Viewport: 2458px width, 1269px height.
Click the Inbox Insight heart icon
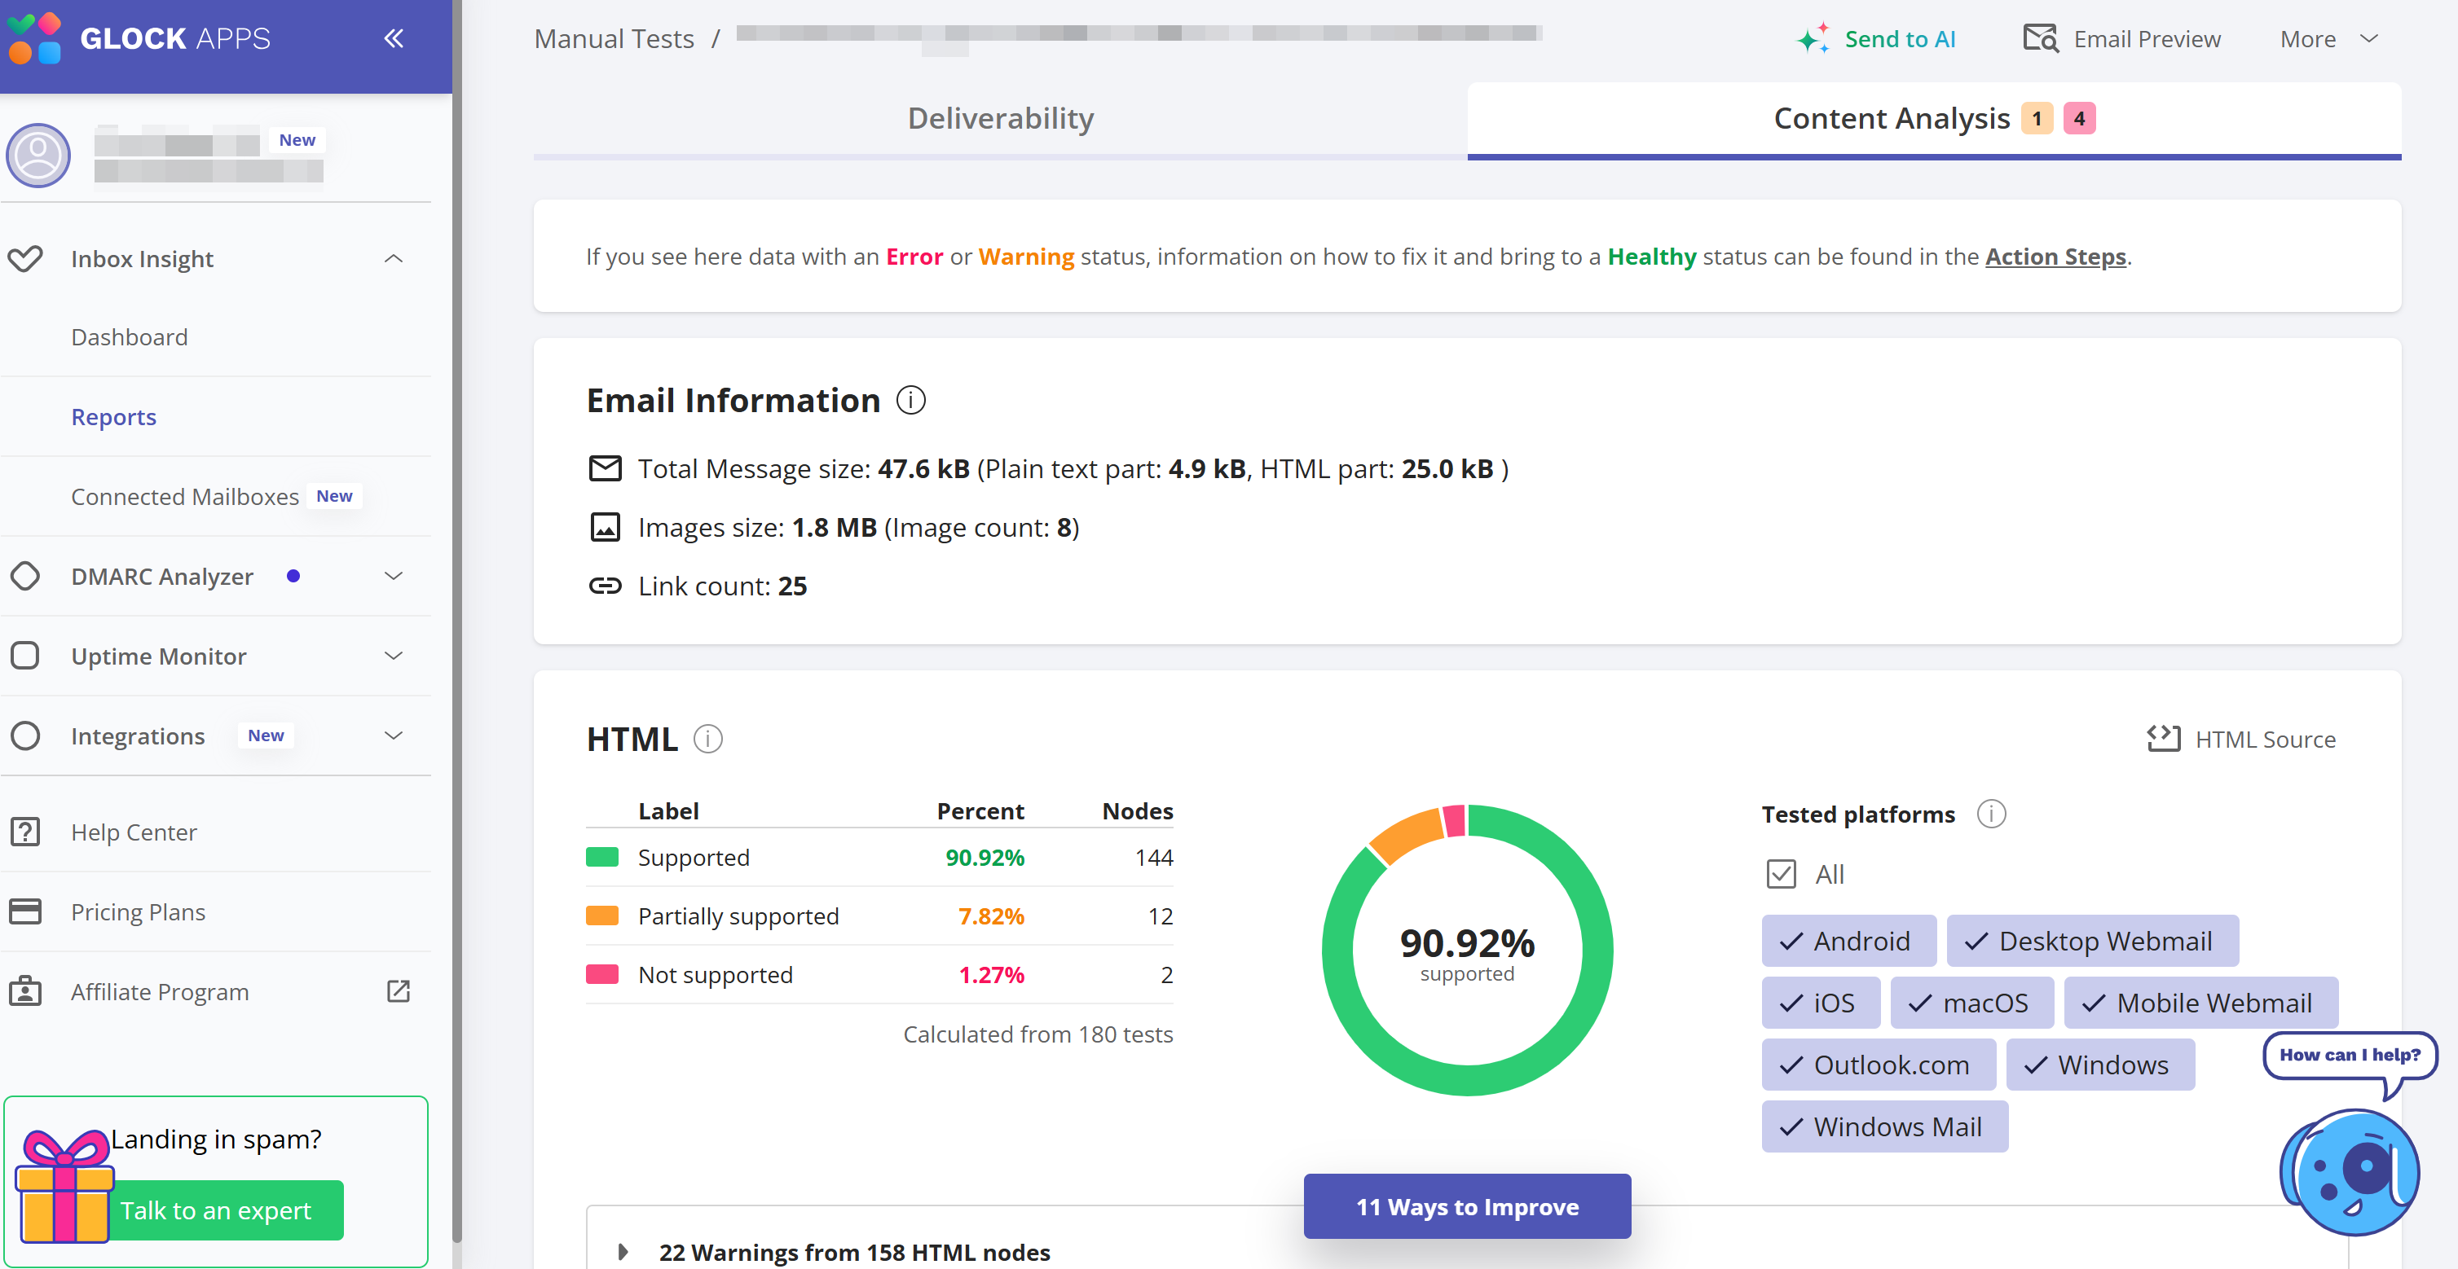[24, 258]
